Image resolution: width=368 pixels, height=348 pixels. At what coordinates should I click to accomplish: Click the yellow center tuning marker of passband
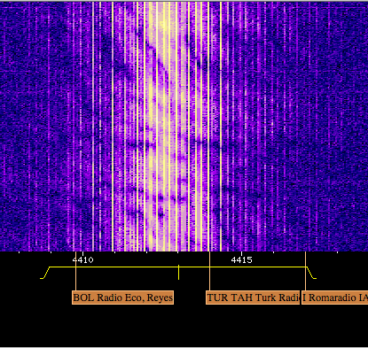click(x=178, y=272)
